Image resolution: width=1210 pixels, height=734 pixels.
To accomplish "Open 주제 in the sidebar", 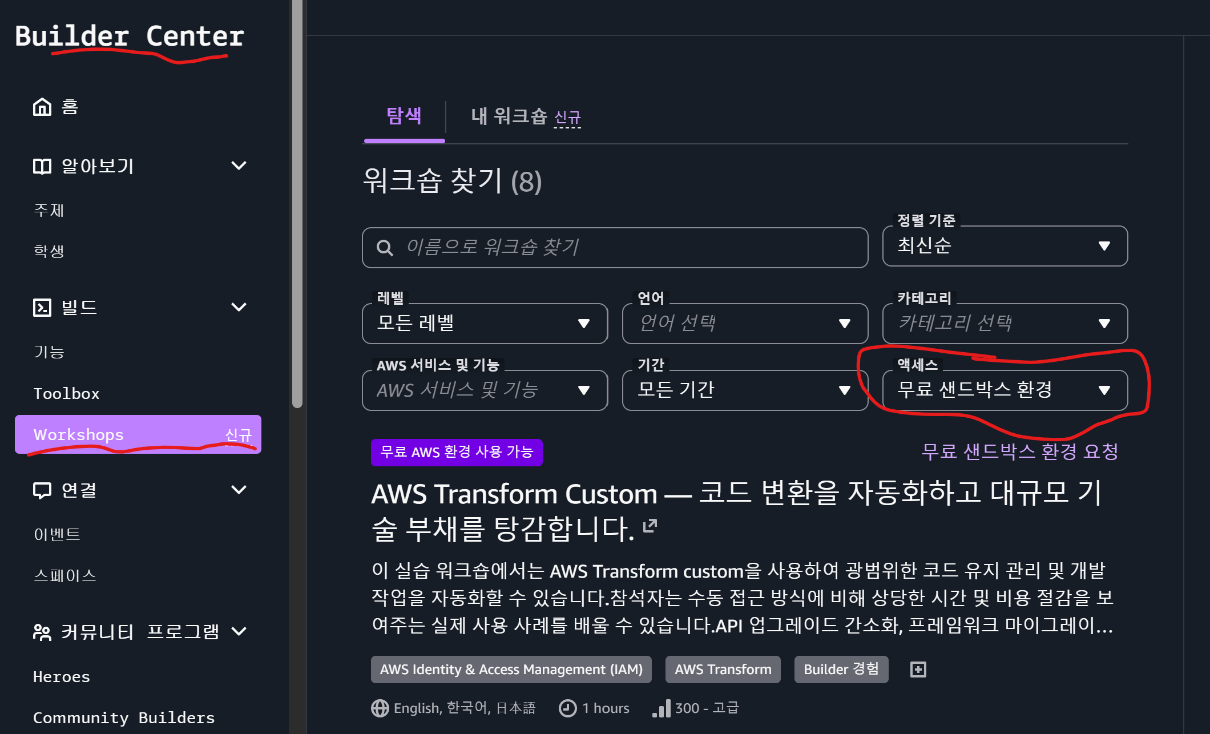I will click(49, 211).
